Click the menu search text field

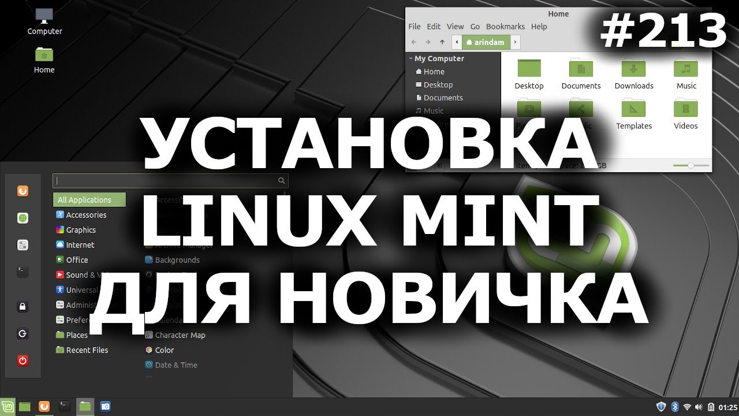(x=170, y=180)
